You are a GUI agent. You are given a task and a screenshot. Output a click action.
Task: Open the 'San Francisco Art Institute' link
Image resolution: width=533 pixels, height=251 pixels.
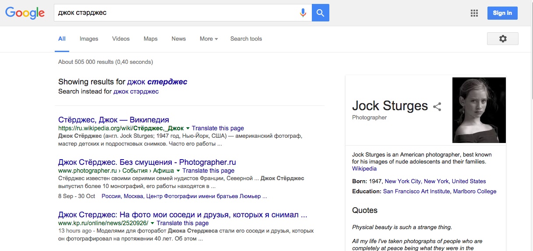[417, 191]
